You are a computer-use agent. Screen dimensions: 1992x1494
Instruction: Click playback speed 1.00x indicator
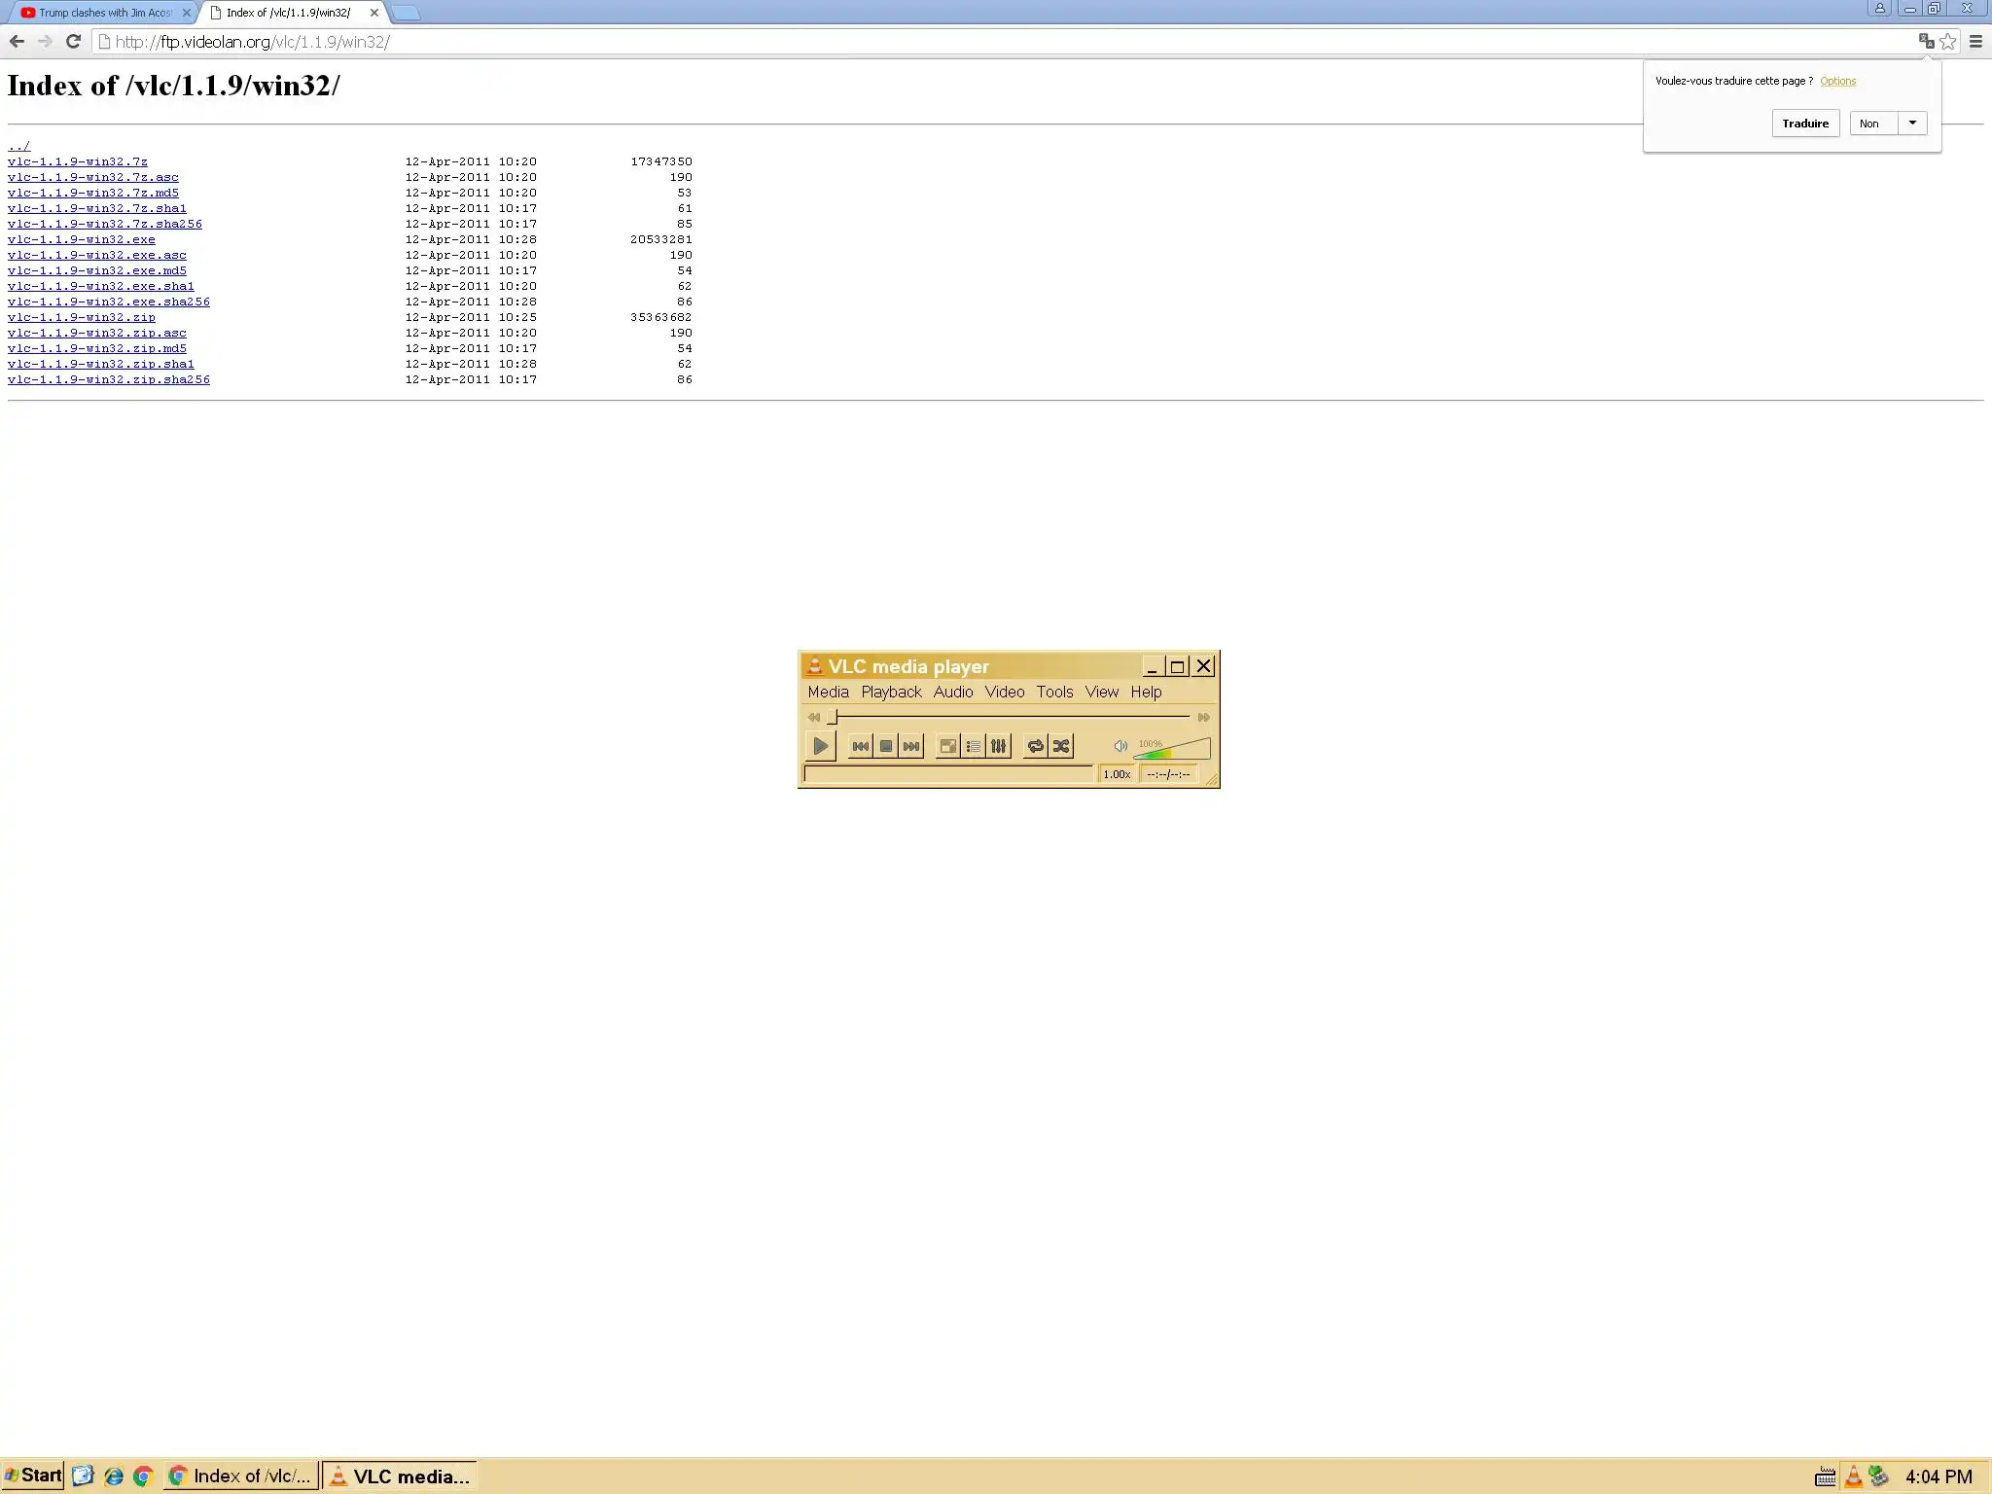(x=1117, y=774)
